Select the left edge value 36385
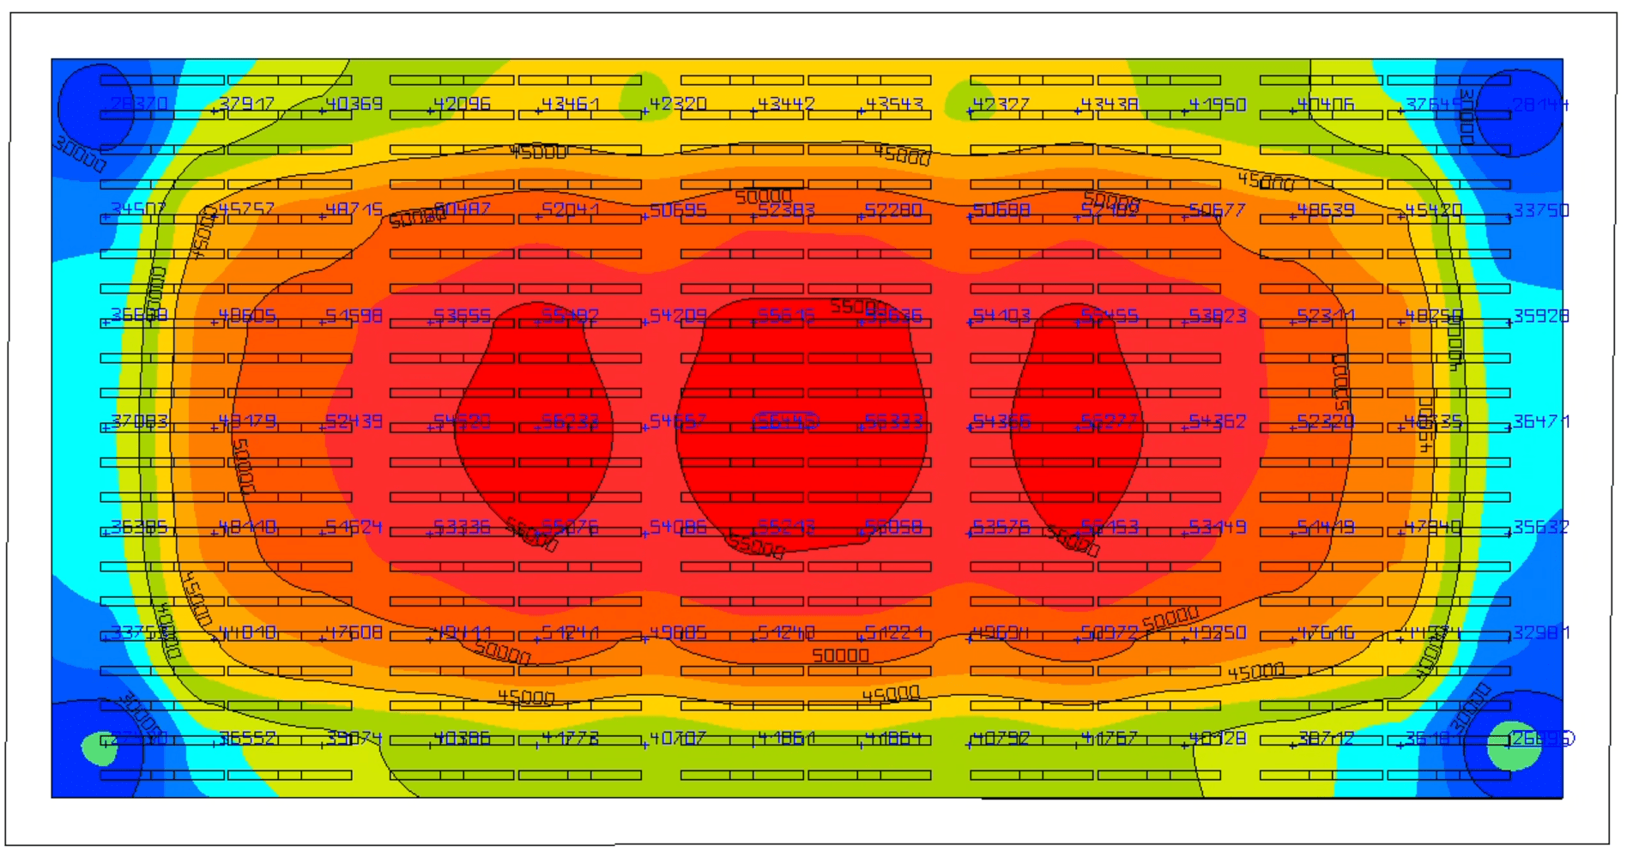 [x=139, y=527]
